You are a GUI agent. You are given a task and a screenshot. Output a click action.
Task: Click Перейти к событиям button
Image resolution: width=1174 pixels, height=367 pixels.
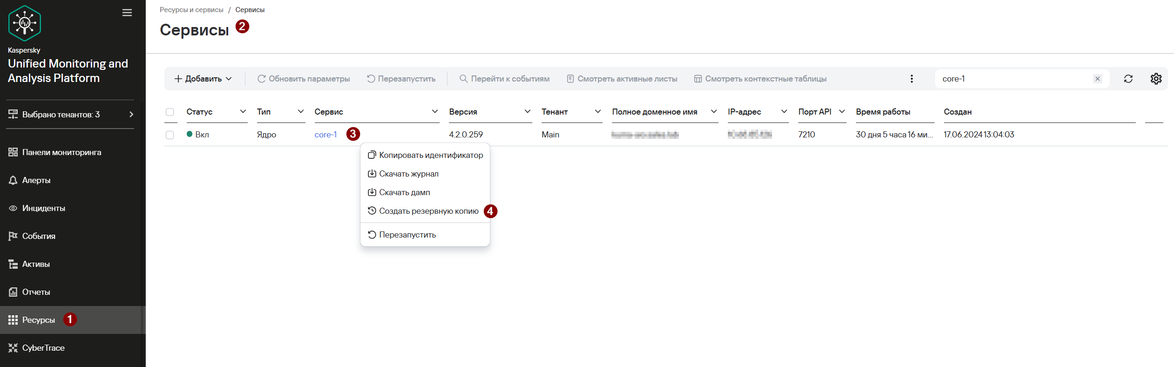pos(505,79)
